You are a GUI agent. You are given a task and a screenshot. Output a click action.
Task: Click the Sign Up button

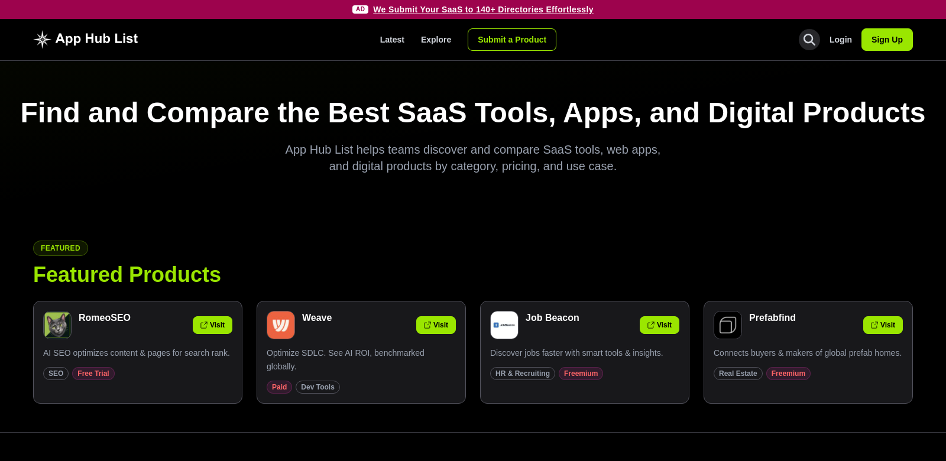pyautogui.click(x=887, y=40)
